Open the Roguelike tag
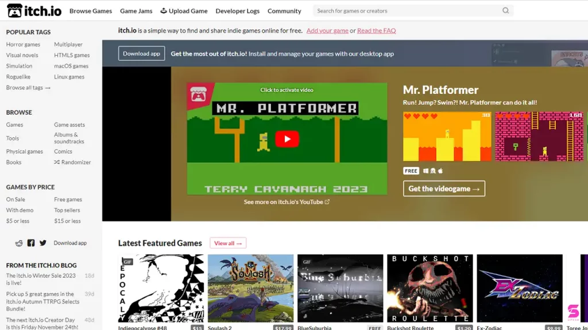This screenshot has height=330, width=588. [x=18, y=77]
